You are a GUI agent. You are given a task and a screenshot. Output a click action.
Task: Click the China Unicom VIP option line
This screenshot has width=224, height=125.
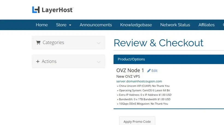click(143, 86)
